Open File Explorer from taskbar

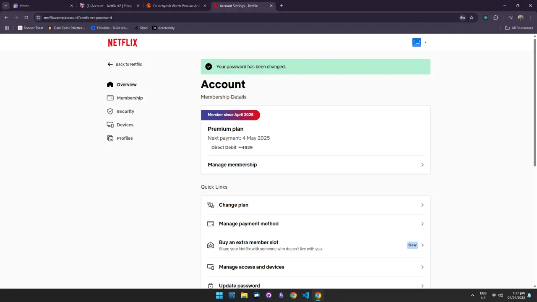[x=244, y=295]
